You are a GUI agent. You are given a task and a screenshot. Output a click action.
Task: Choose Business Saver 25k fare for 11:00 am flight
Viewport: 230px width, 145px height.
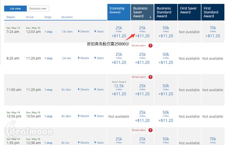click(x=142, y=90)
